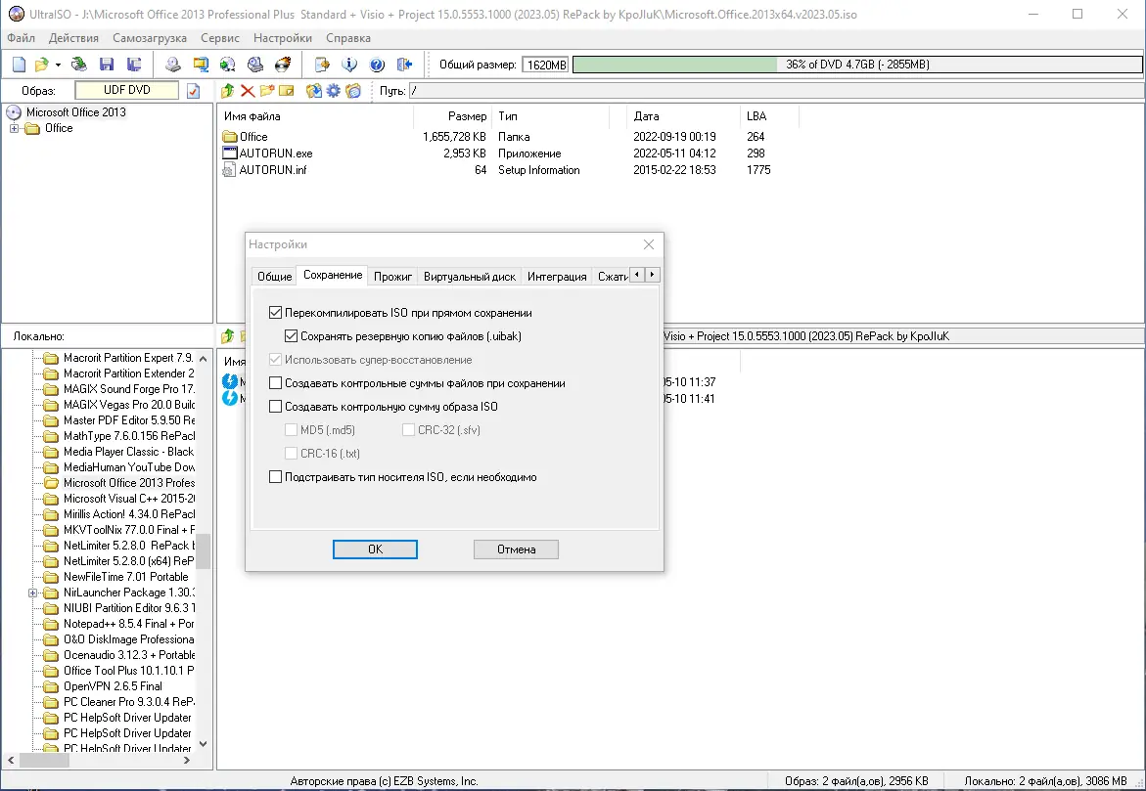Click the Extract files icon in image toolbar
Screen dimensions: 1146x791
pyautogui.click(x=314, y=91)
